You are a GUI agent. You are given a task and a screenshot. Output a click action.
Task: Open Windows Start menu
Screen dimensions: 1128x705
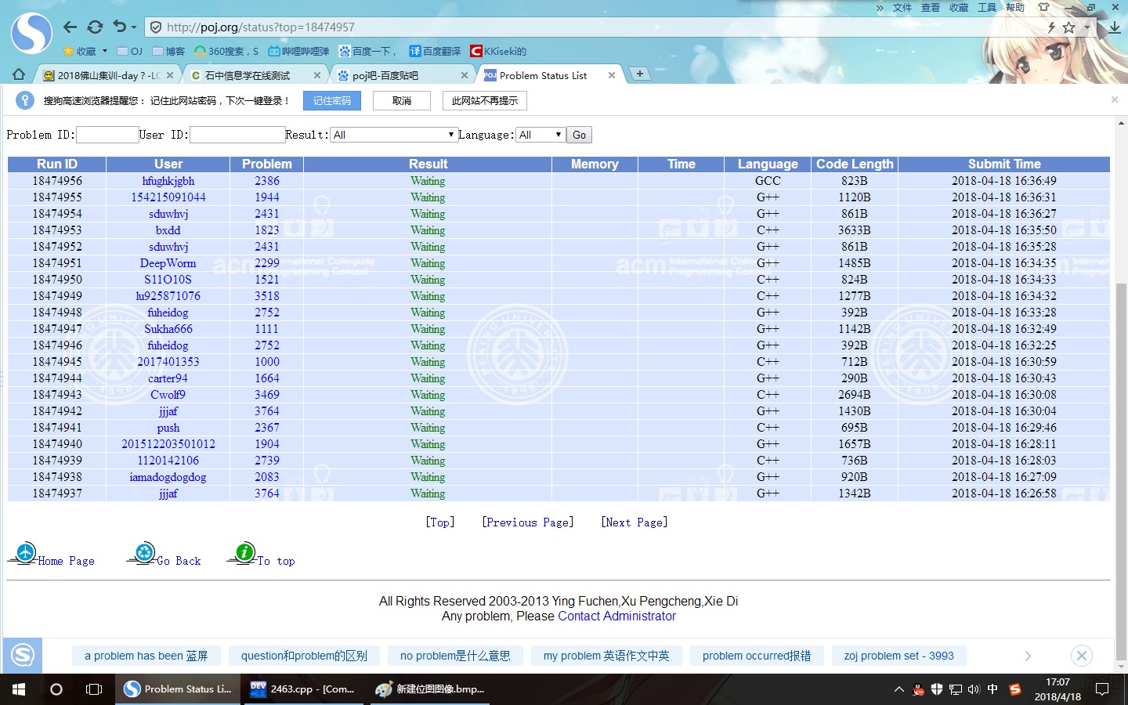click(x=19, y=689)
